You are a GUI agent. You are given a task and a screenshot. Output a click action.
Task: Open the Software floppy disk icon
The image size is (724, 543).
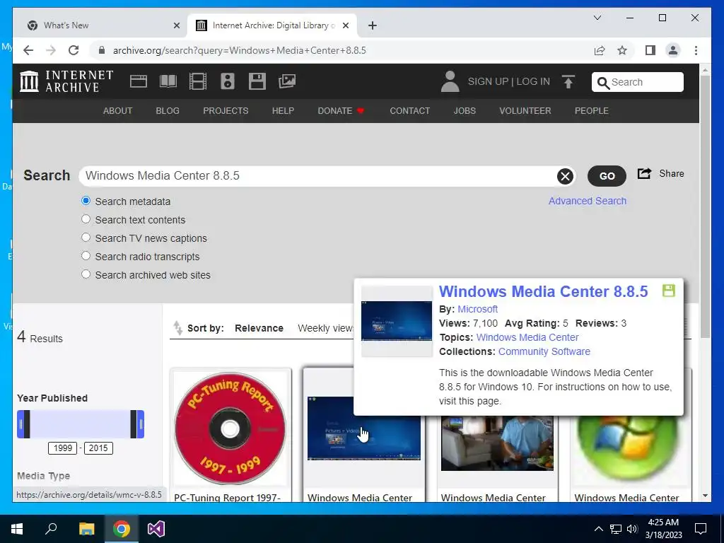257,81
